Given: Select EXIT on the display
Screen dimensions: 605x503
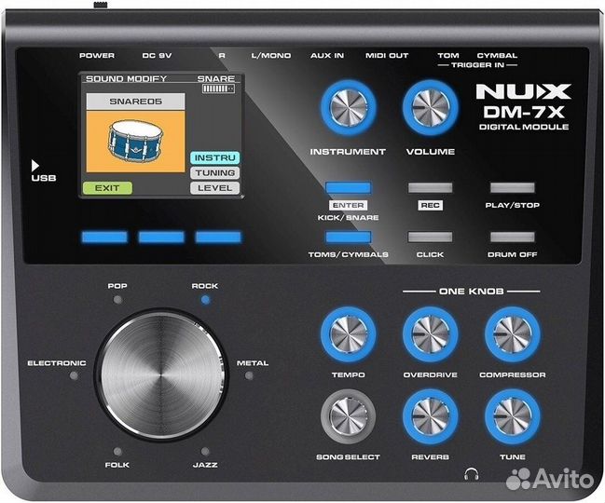Looking at the screenshot, I should coord(107,188).
